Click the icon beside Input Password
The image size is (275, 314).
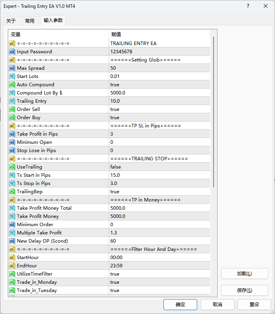pos(12,52)
